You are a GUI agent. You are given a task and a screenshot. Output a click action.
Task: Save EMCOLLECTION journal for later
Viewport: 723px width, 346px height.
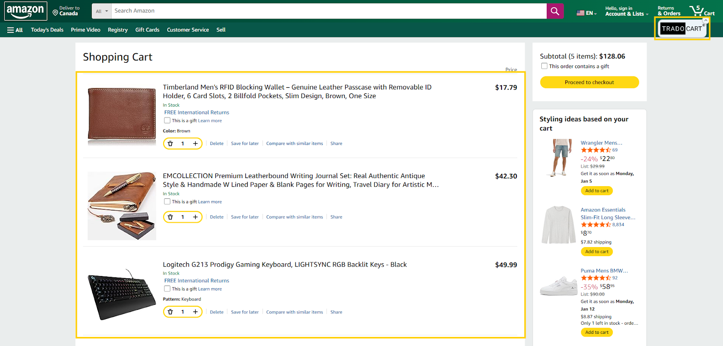coord(244,217)
